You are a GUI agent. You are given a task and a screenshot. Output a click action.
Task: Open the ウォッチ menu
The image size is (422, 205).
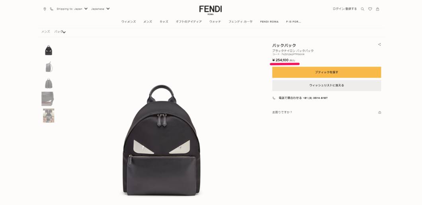(x=215, y=22)
